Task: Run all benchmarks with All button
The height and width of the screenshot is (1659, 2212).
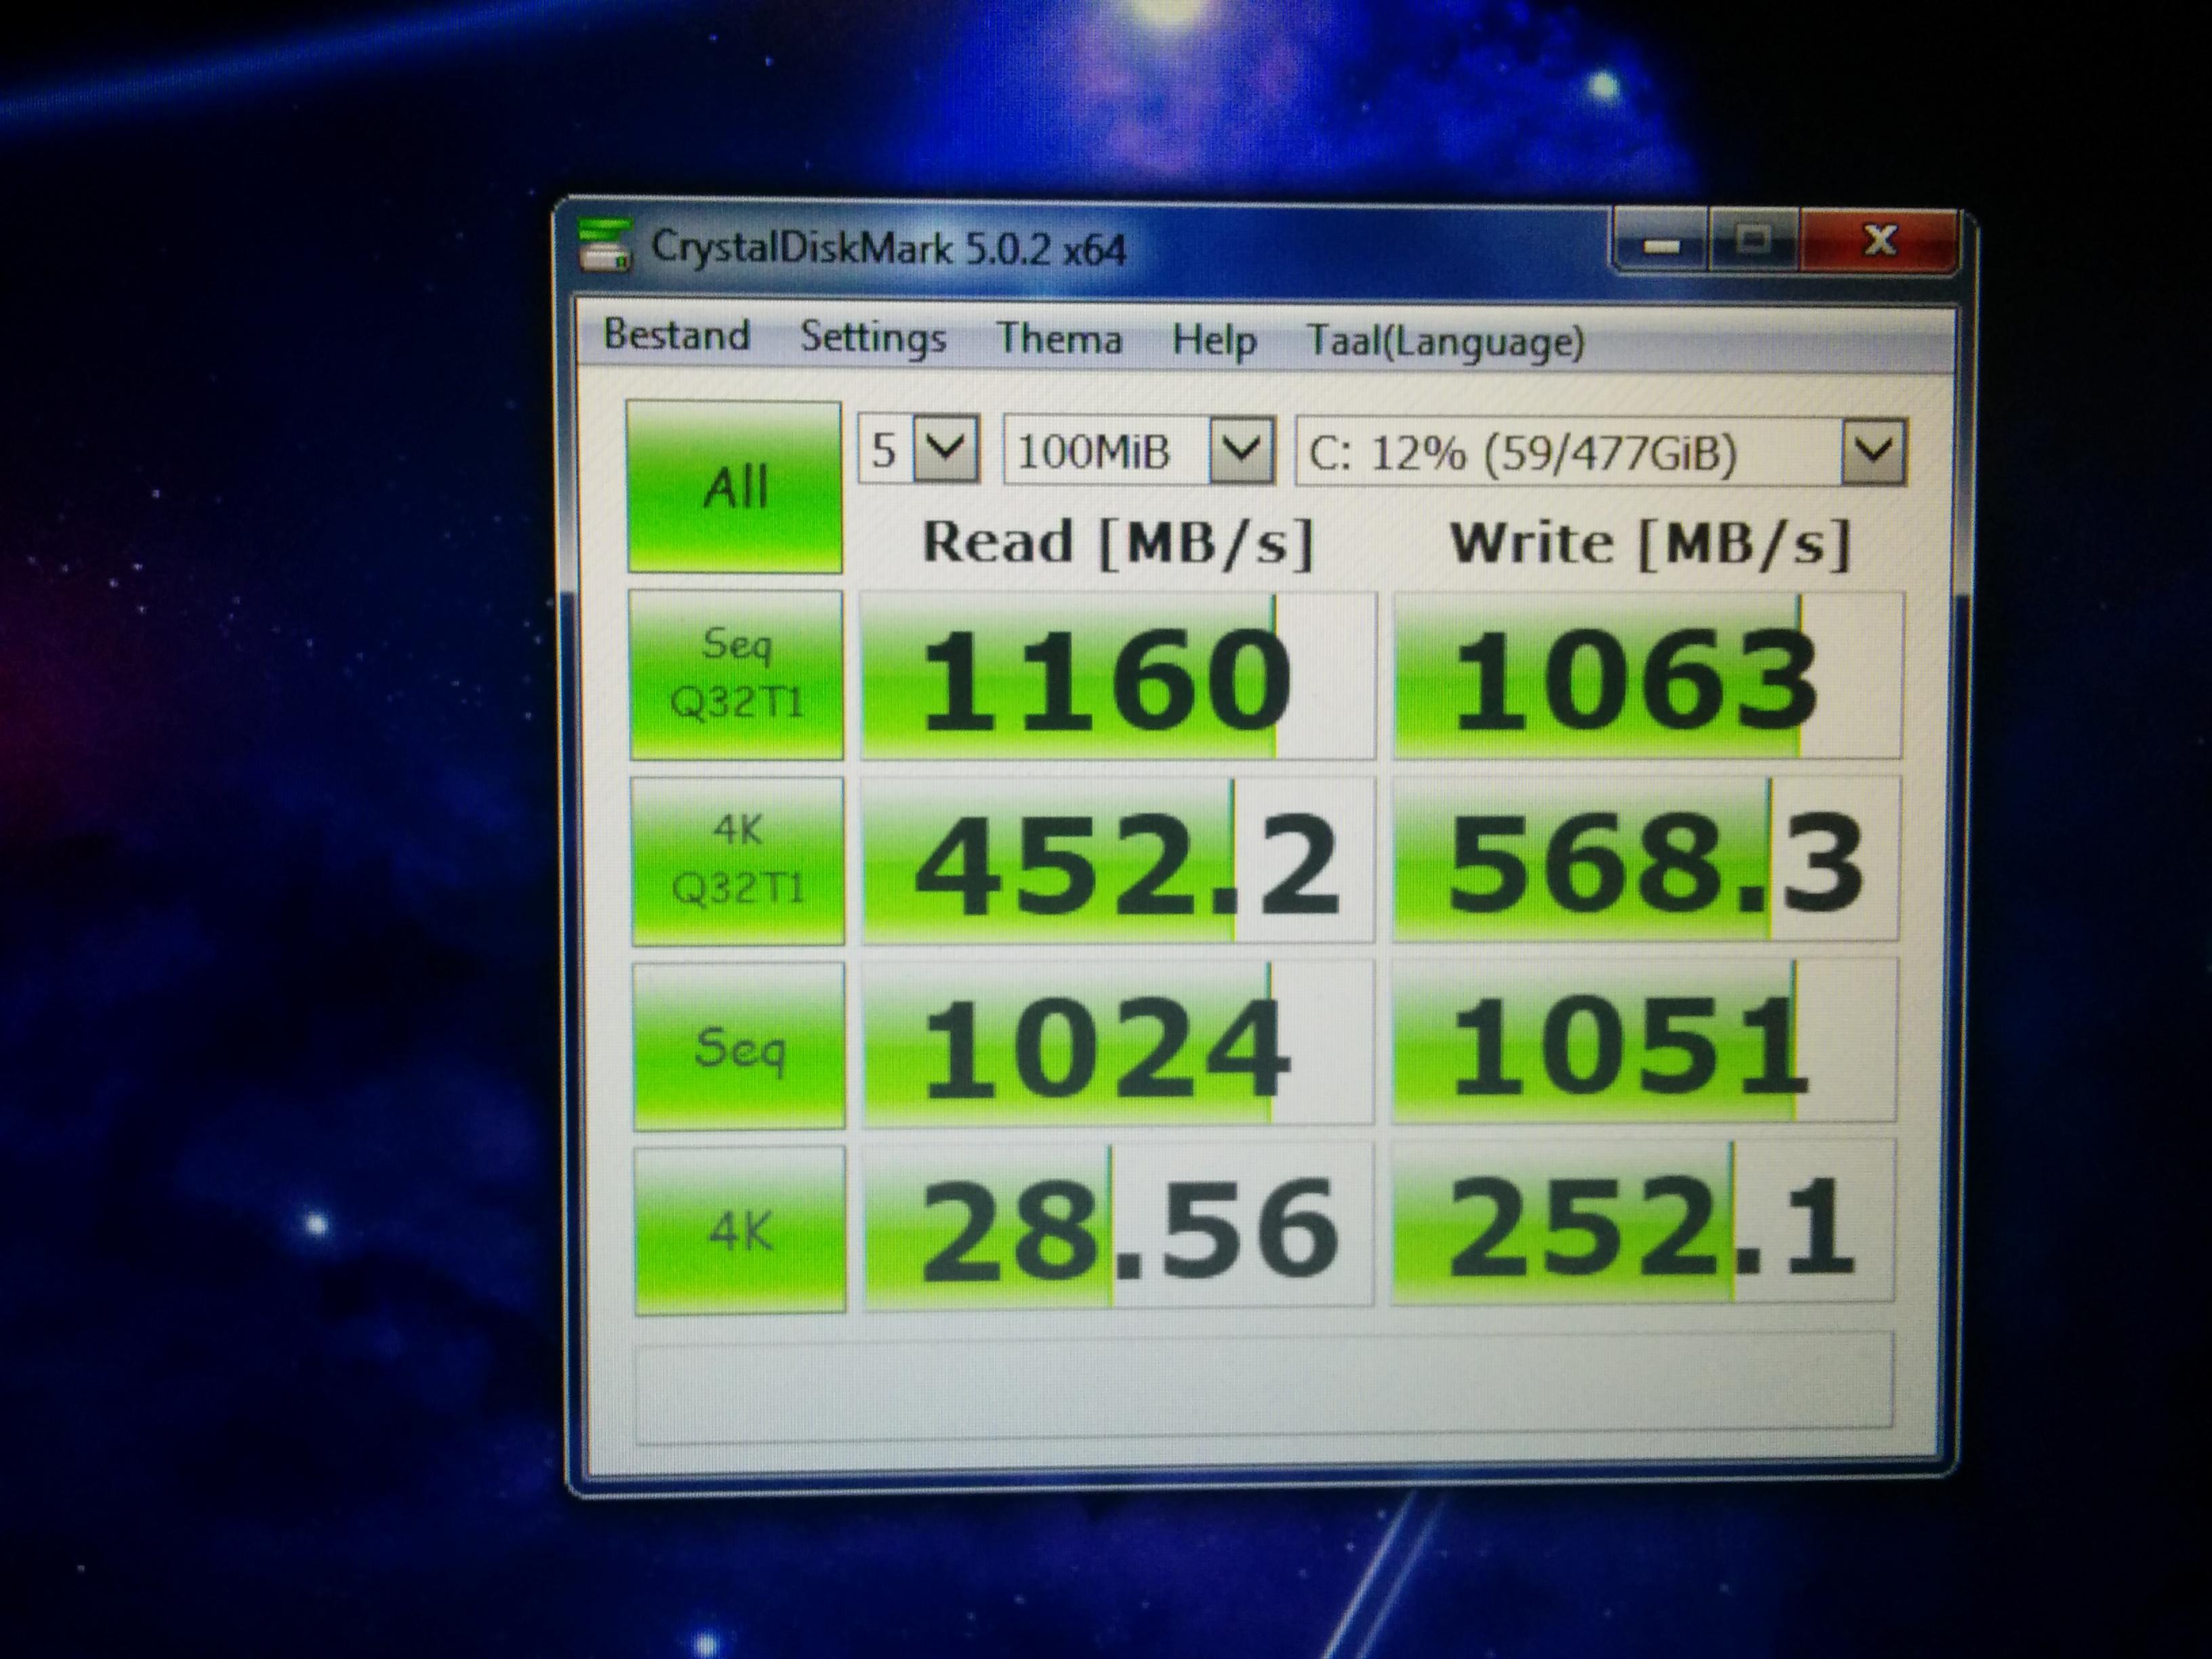Action: (734, 487)
